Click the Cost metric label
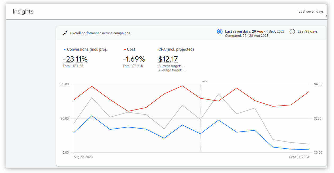Image resolution: width=334 pixels, height=173 pixels. click(x=131, y=49)
